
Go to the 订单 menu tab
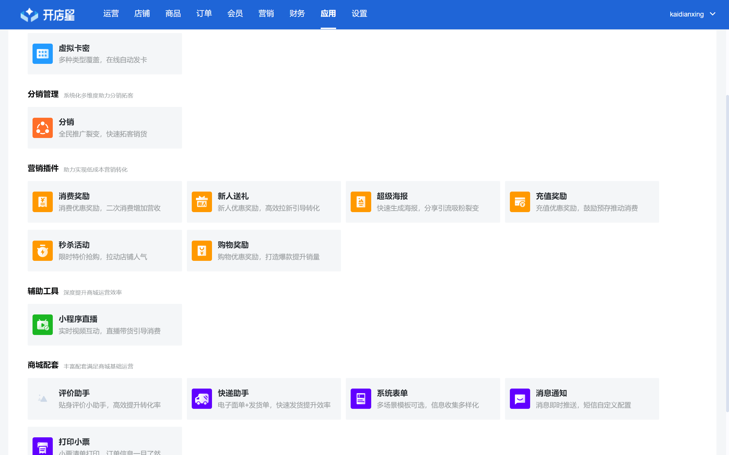coord(204,14)
